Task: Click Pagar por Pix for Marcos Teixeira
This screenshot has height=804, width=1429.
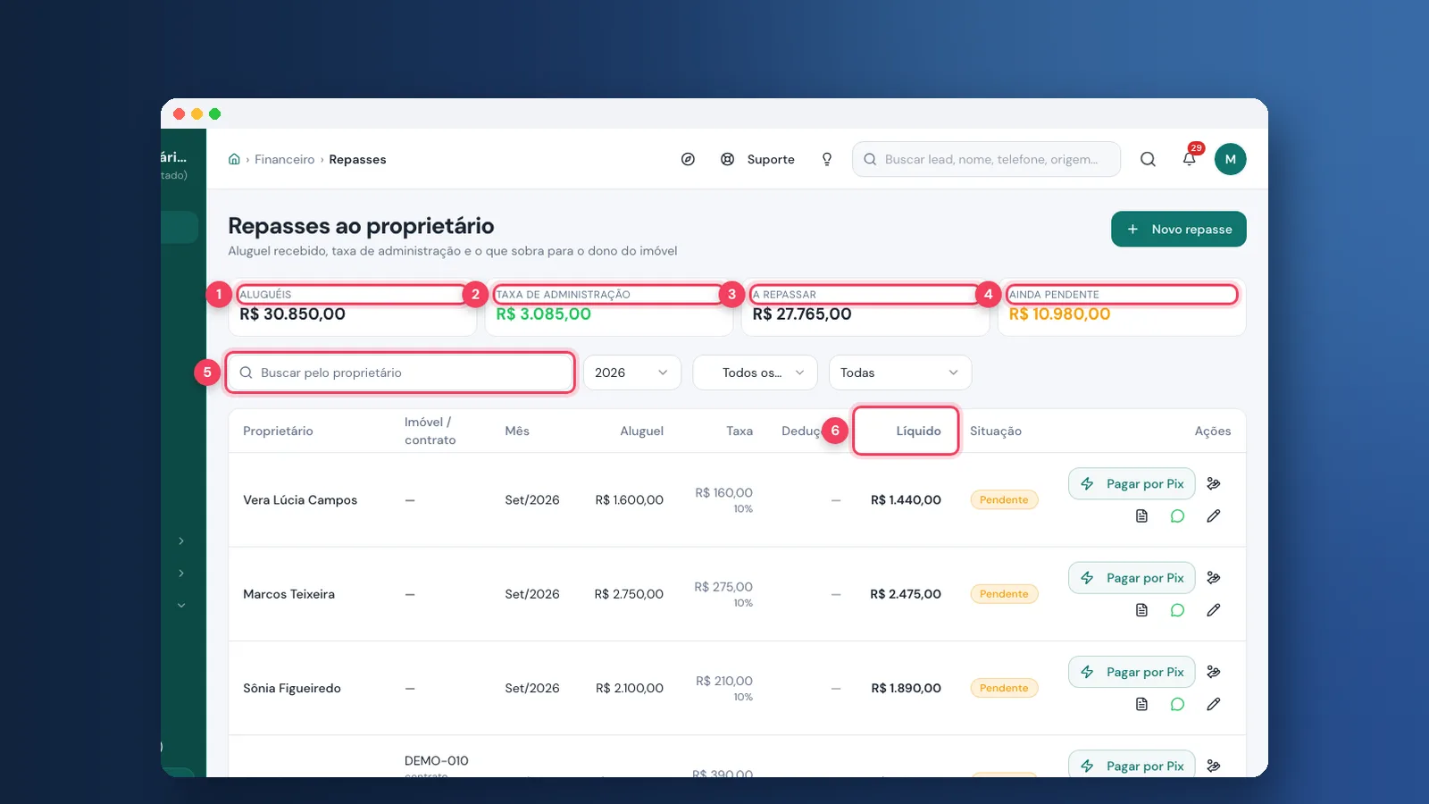Action: pos(1132,578)
